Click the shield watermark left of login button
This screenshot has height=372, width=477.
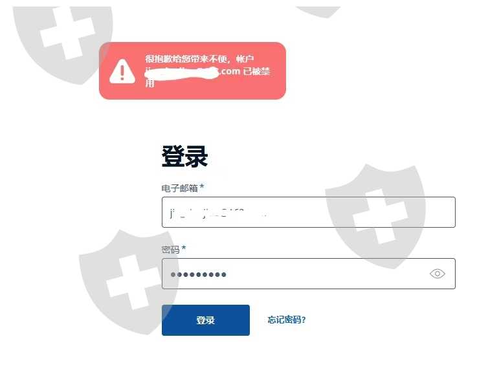[122, 281]
